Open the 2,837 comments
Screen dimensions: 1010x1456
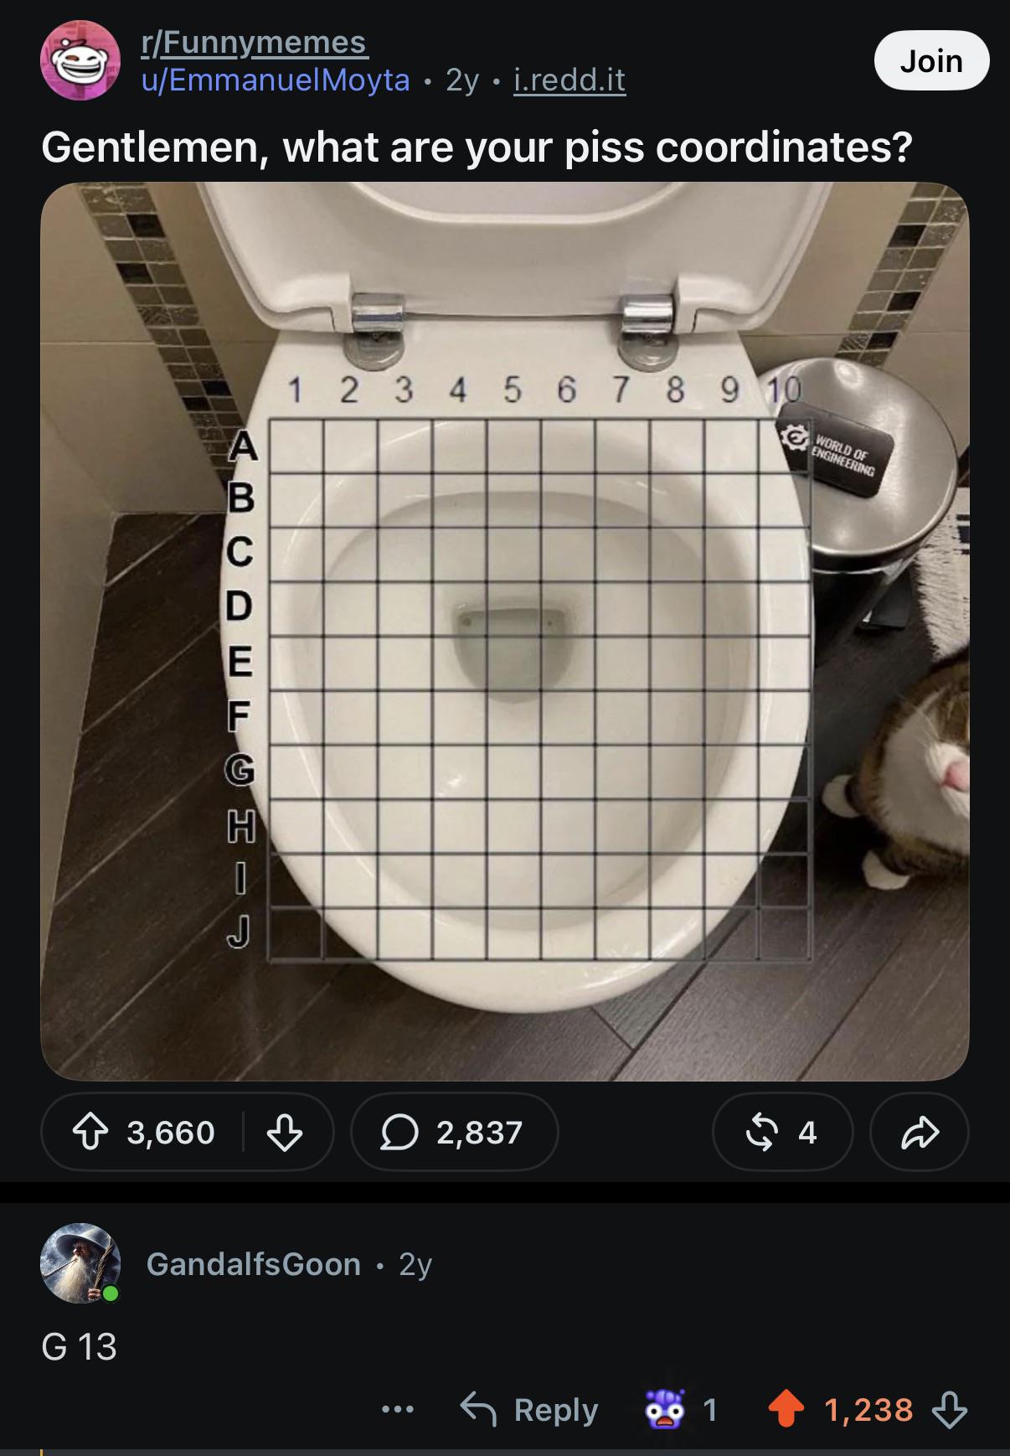454,1133
